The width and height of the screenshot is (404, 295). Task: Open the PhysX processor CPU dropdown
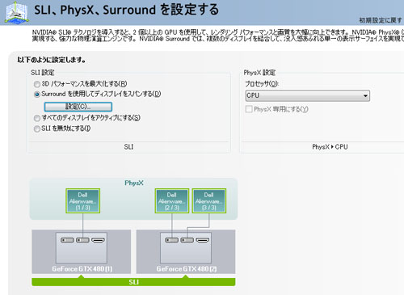pyautogui.click(x=308, y=95)
